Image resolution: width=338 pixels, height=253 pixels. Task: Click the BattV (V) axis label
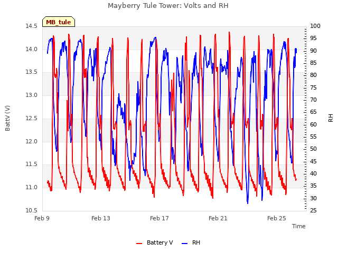[x=7, y=118]
